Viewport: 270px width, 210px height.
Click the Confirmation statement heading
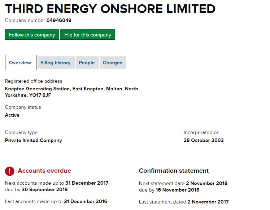(174, 171)
